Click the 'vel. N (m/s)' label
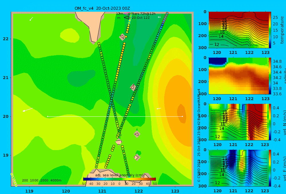 pyautogui.click(x=285, y=122)
